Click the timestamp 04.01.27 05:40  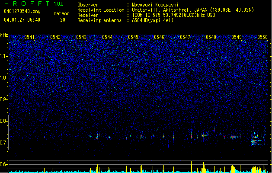22,20
